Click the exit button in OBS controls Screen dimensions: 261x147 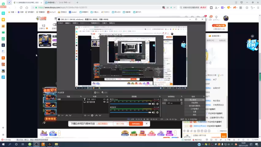[x=194, y=115]
